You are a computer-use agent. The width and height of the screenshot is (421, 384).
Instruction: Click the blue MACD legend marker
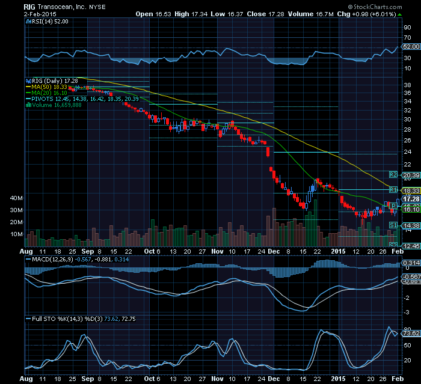(x=28, y=260)
